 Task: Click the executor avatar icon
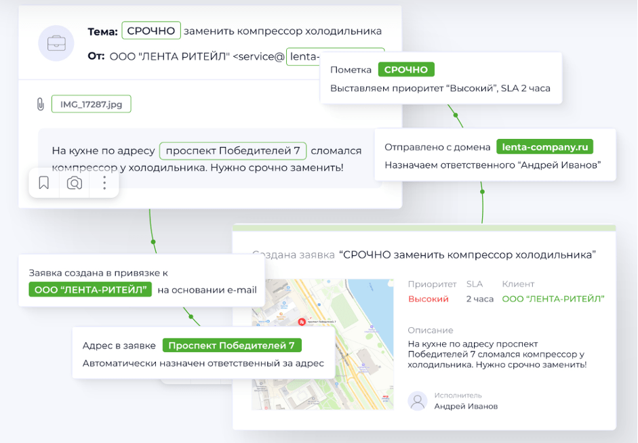coord(418,400)
